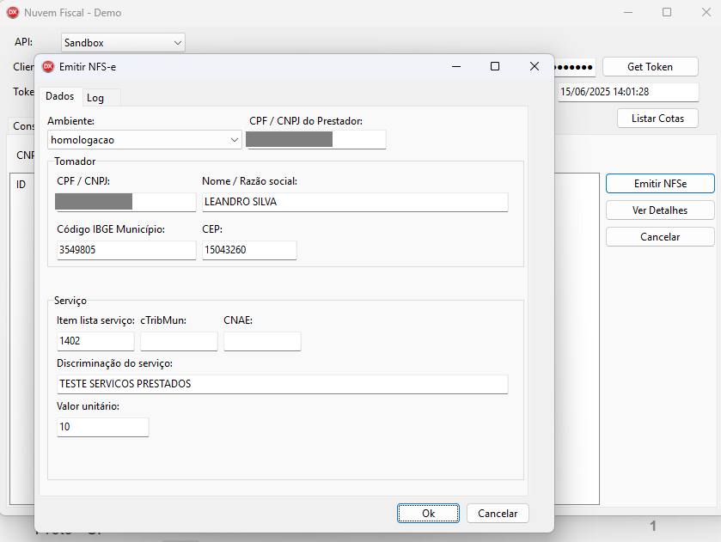This screenshot has height=542, width=721.
Task: Click Cancelar in the dialog footer
Action: [498, 513]
